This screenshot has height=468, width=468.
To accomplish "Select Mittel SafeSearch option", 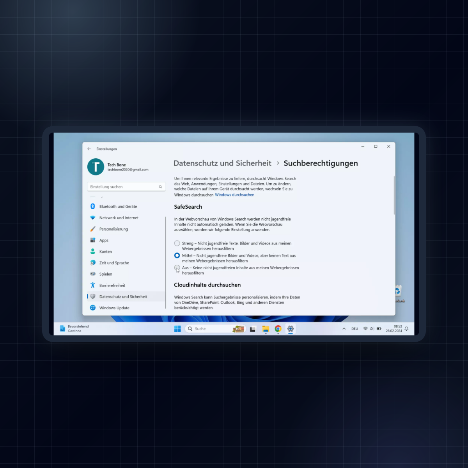I will (x=177, y=255).
